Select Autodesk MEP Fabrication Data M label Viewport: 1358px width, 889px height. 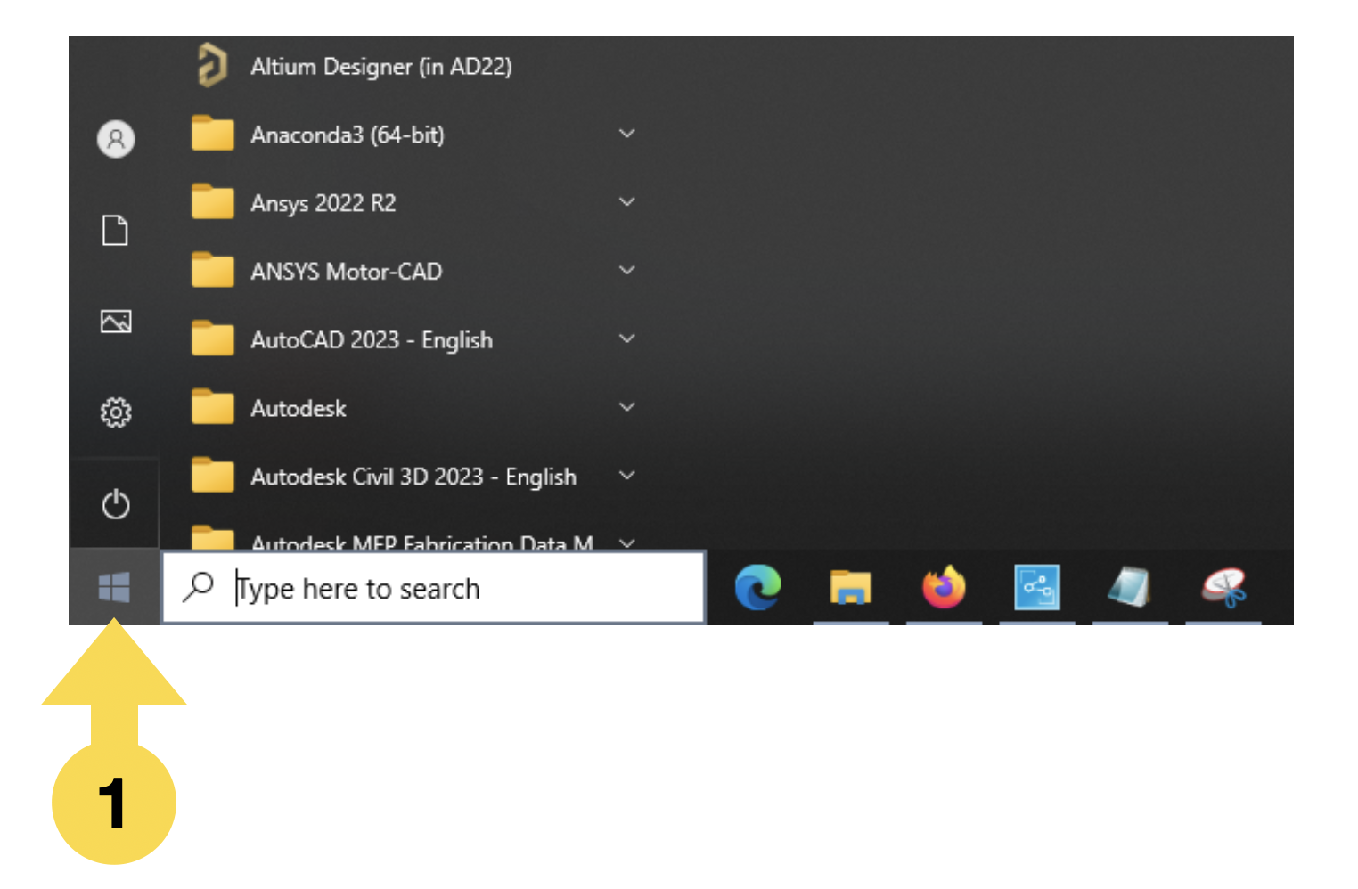[422, 541]
